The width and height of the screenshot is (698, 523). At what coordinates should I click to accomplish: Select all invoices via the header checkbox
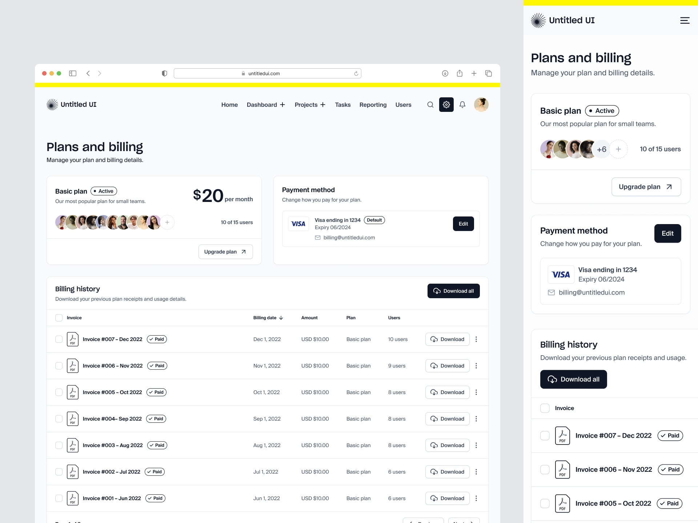click(59, 318)
